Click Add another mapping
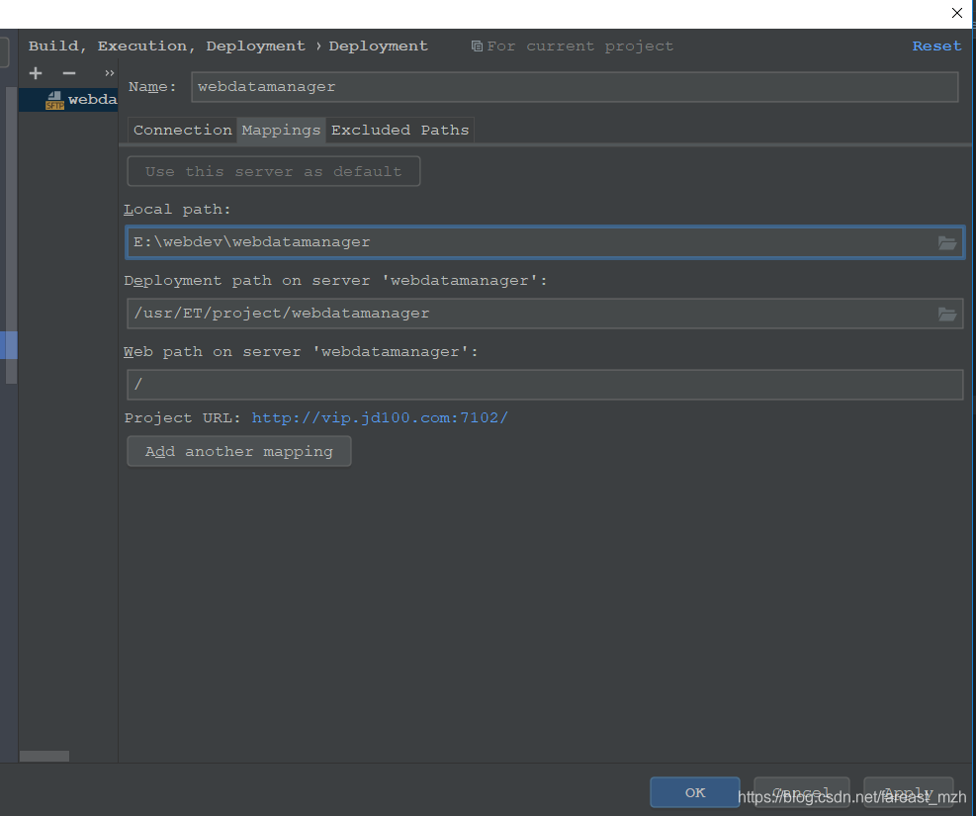This screenshot has height=816, width=976. (238, 451)
